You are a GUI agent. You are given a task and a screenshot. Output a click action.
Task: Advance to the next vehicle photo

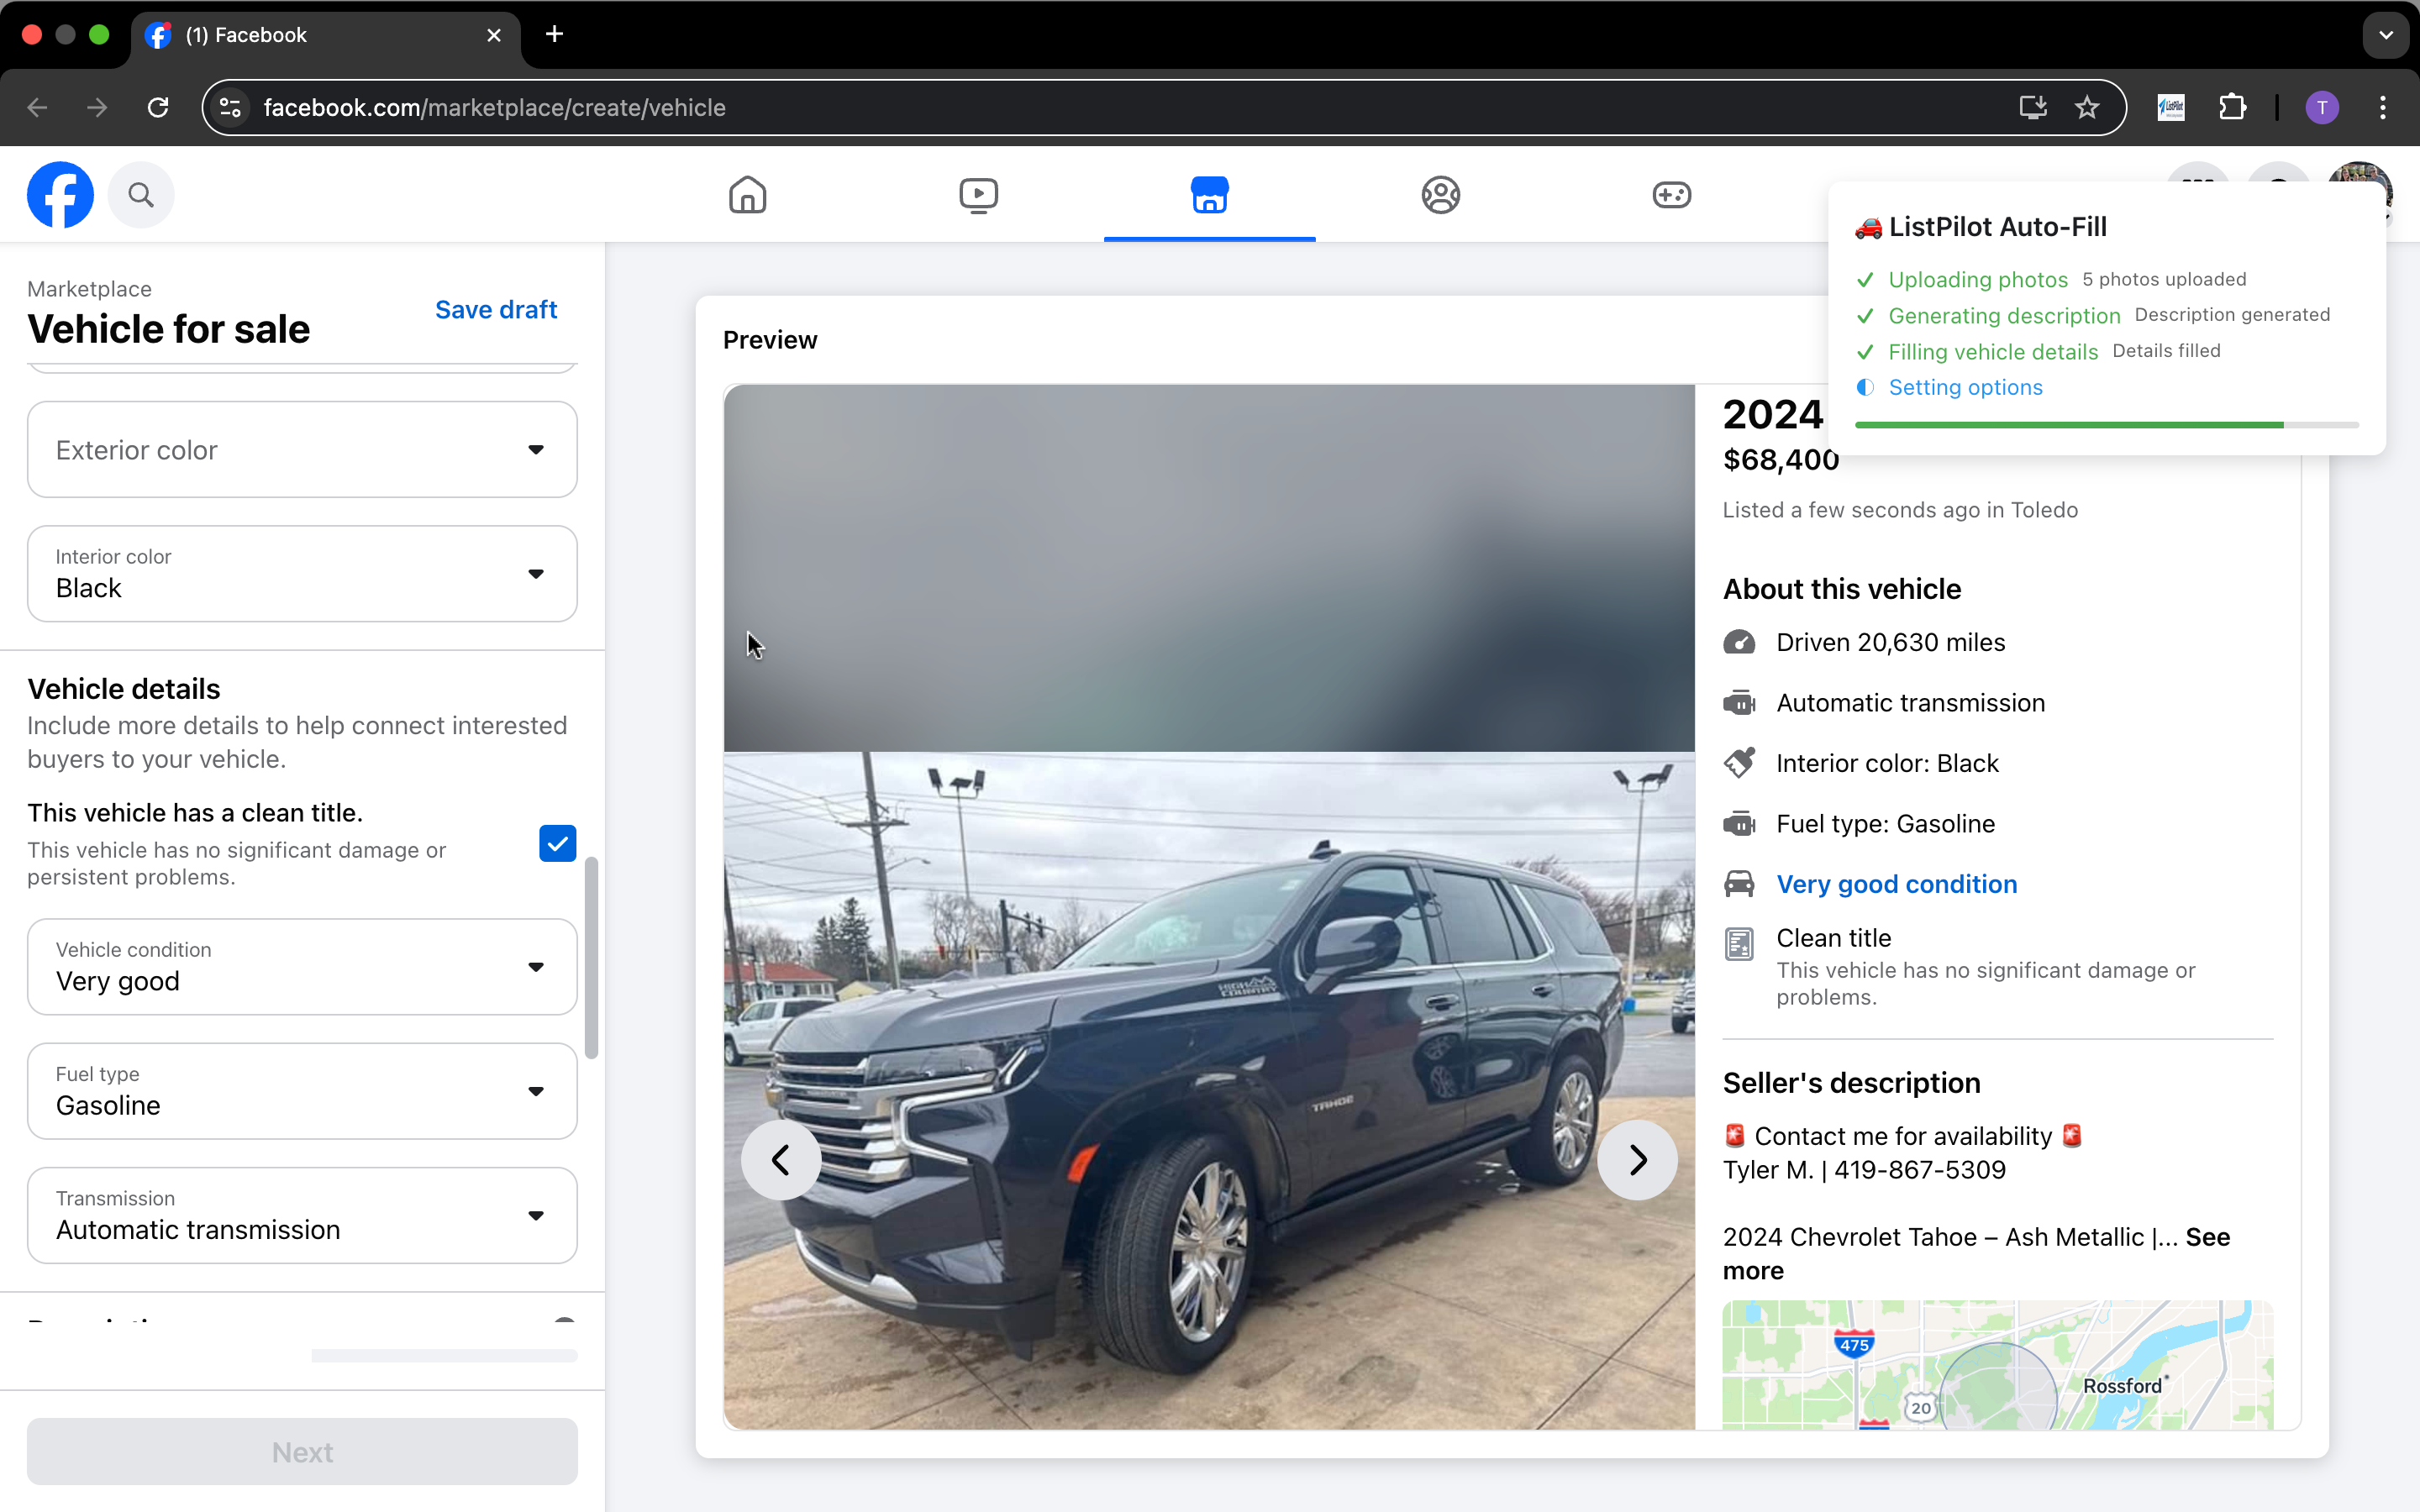click(x=1636, y=1159)
